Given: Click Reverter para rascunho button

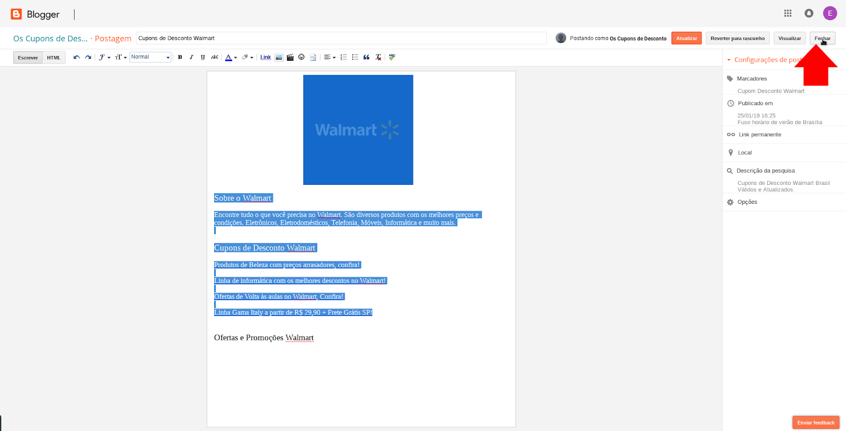Looking at the screenshot, I should point(738,38).
